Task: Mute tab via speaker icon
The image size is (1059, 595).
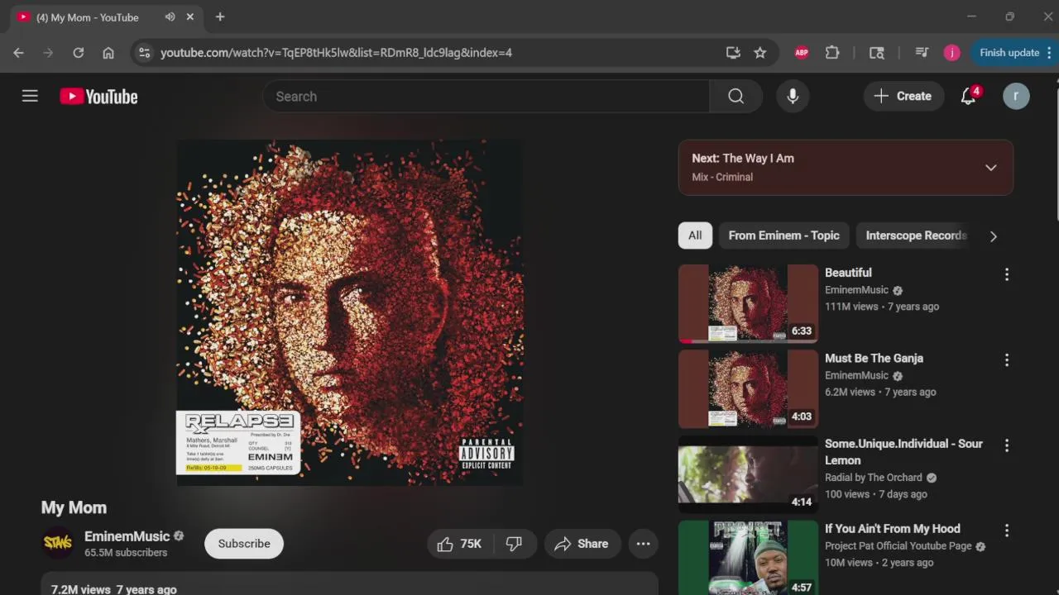Action: tap(170, 17)
